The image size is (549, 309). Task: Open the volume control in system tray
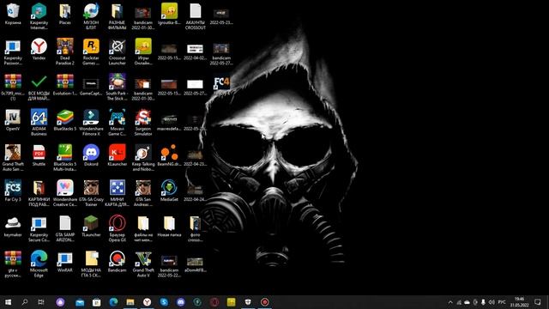(492, 302)
